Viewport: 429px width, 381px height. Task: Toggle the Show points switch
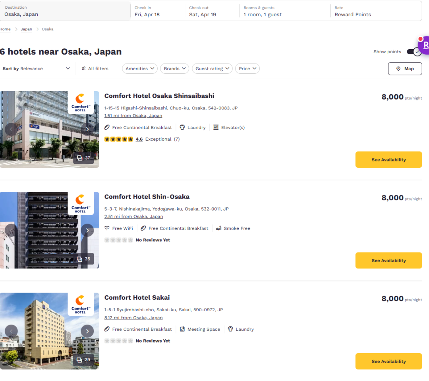(414, 52)
